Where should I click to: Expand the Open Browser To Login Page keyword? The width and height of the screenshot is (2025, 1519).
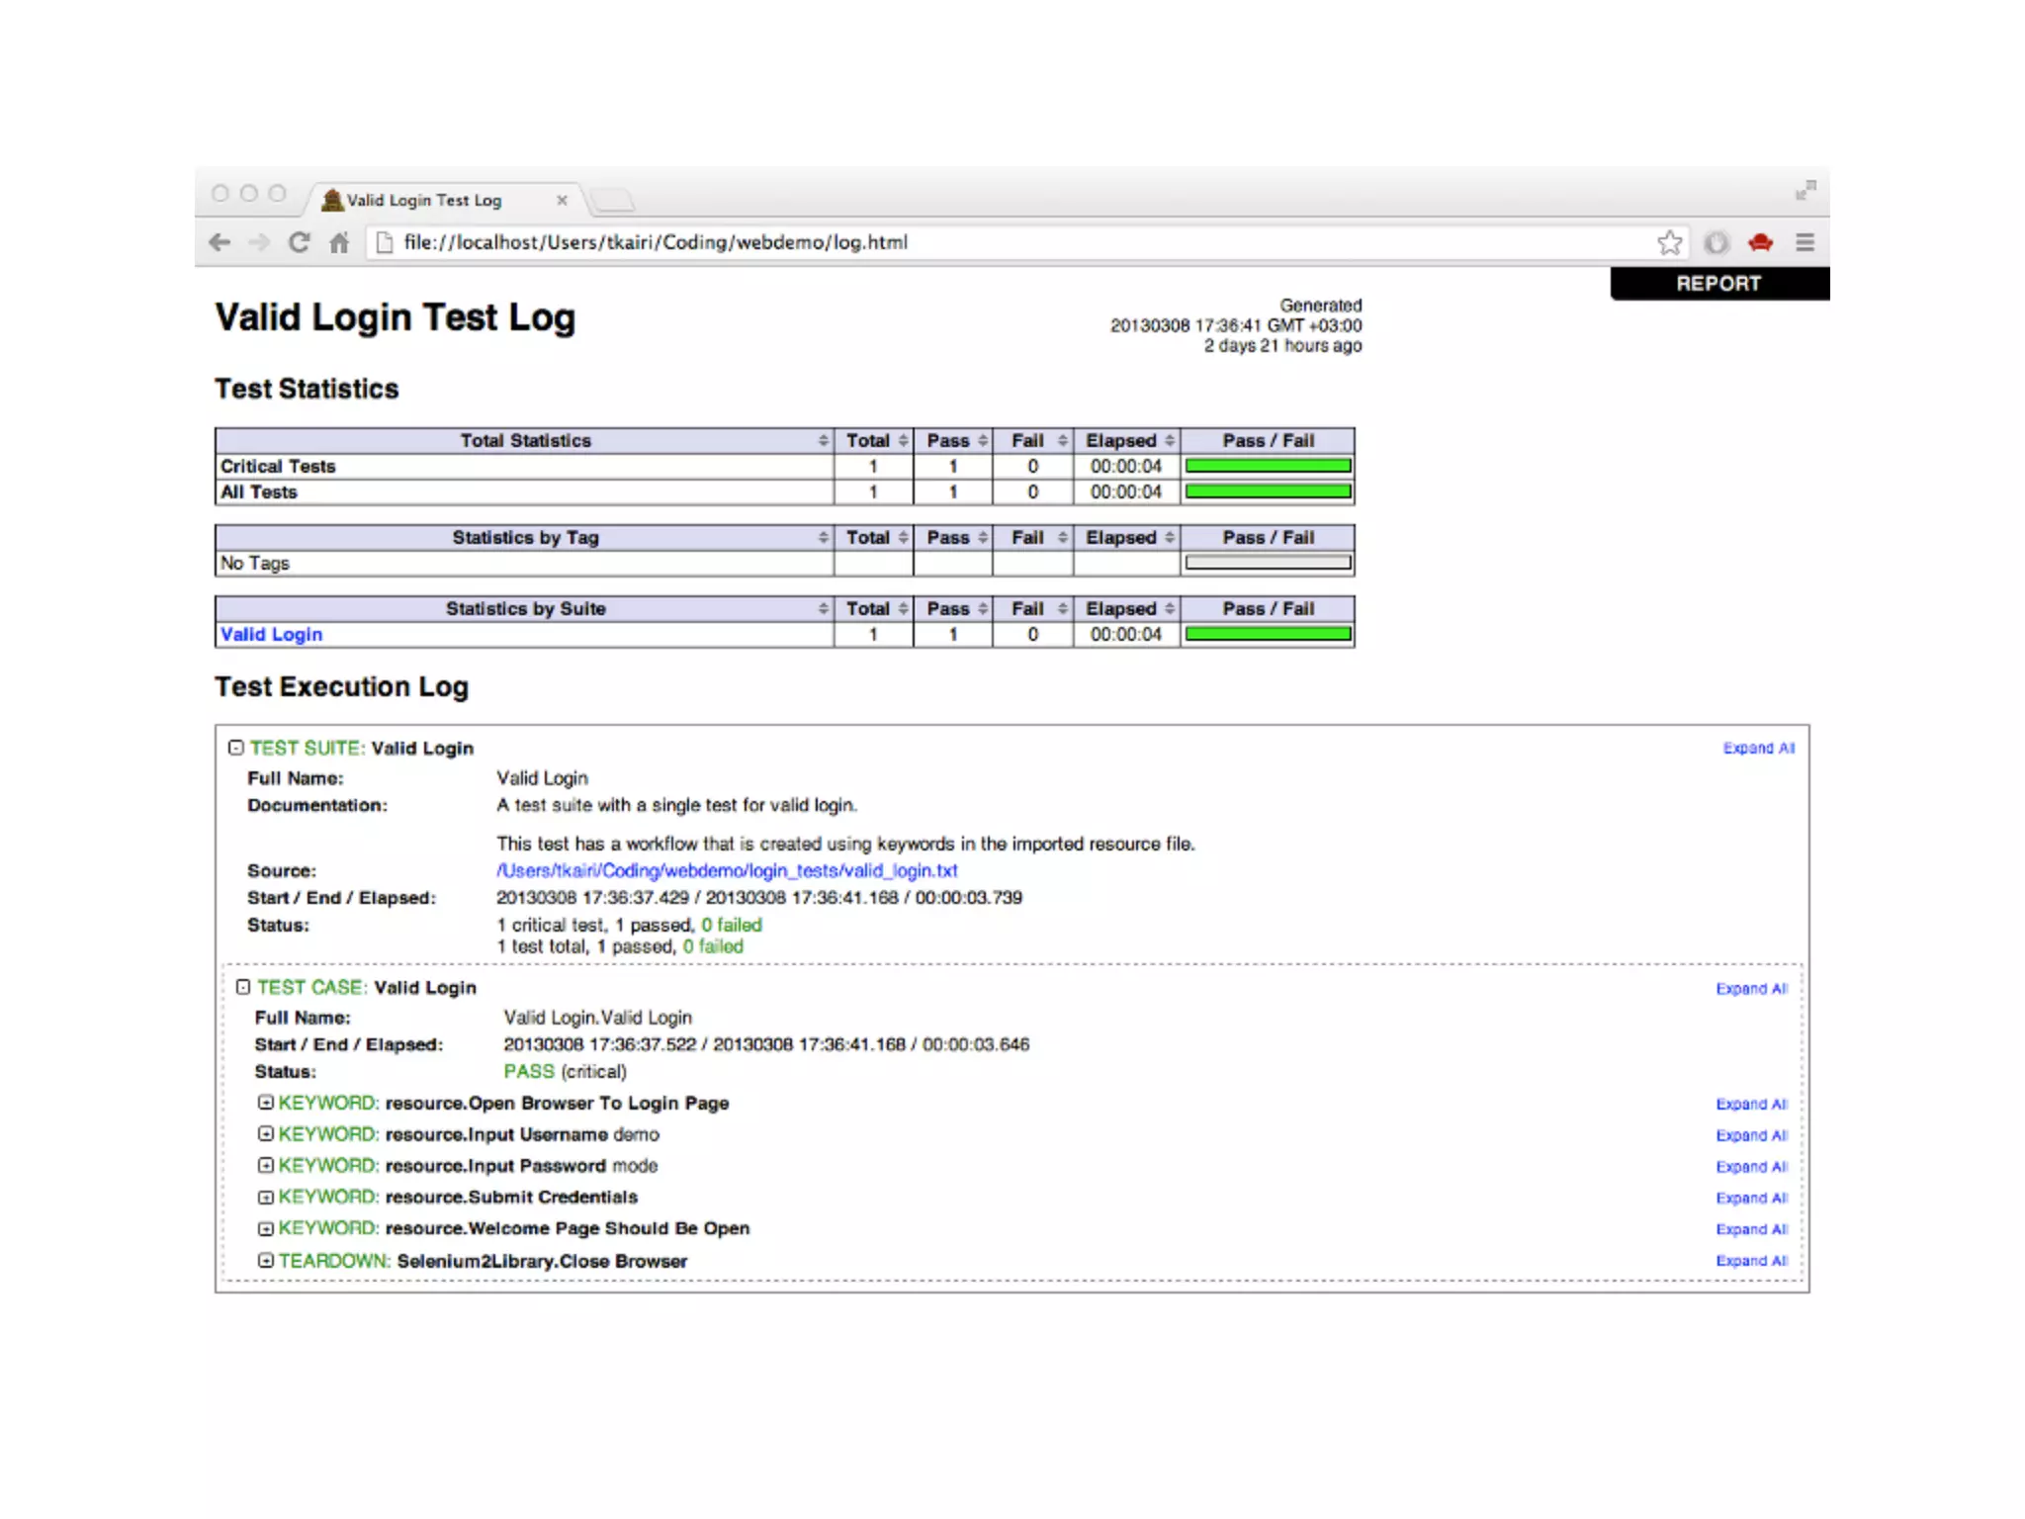click(265, 1103)
